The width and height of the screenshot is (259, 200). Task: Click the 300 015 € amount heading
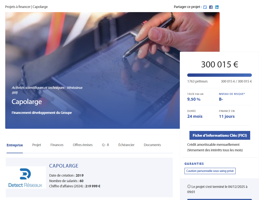click(x=219, y=64)
